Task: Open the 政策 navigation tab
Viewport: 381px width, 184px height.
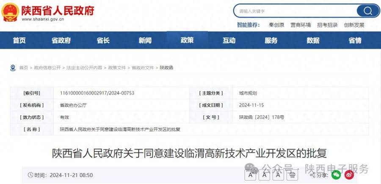Action: [187, 40]
